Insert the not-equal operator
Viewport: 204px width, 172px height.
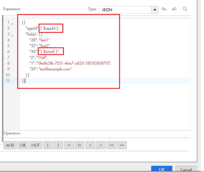pos(79,145)
